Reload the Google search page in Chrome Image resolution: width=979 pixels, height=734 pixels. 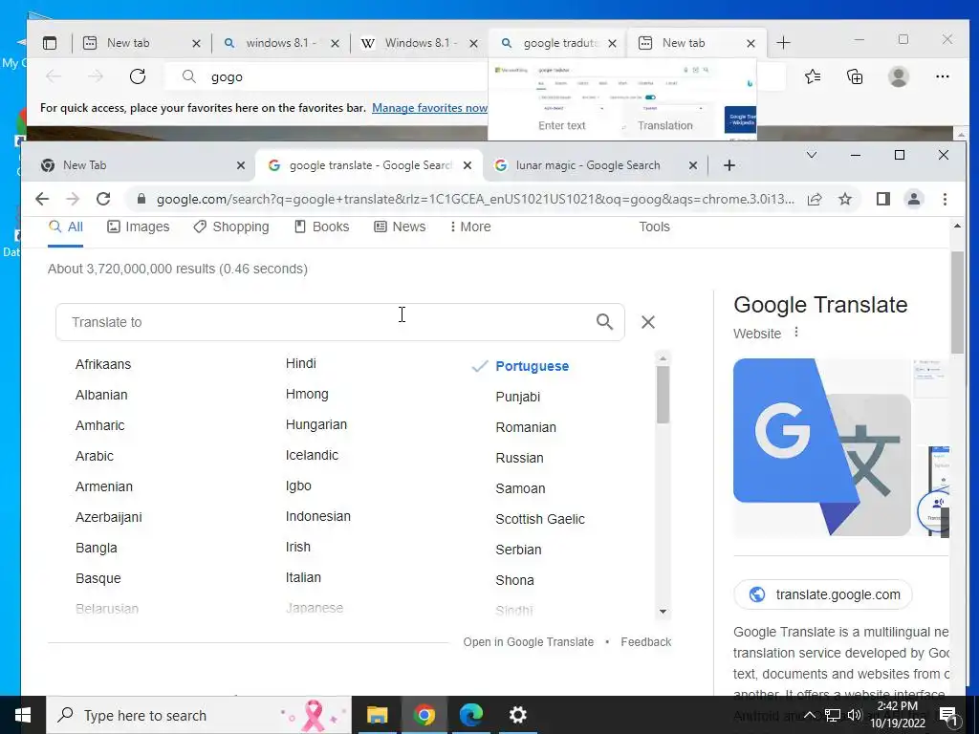pos(103,199)
